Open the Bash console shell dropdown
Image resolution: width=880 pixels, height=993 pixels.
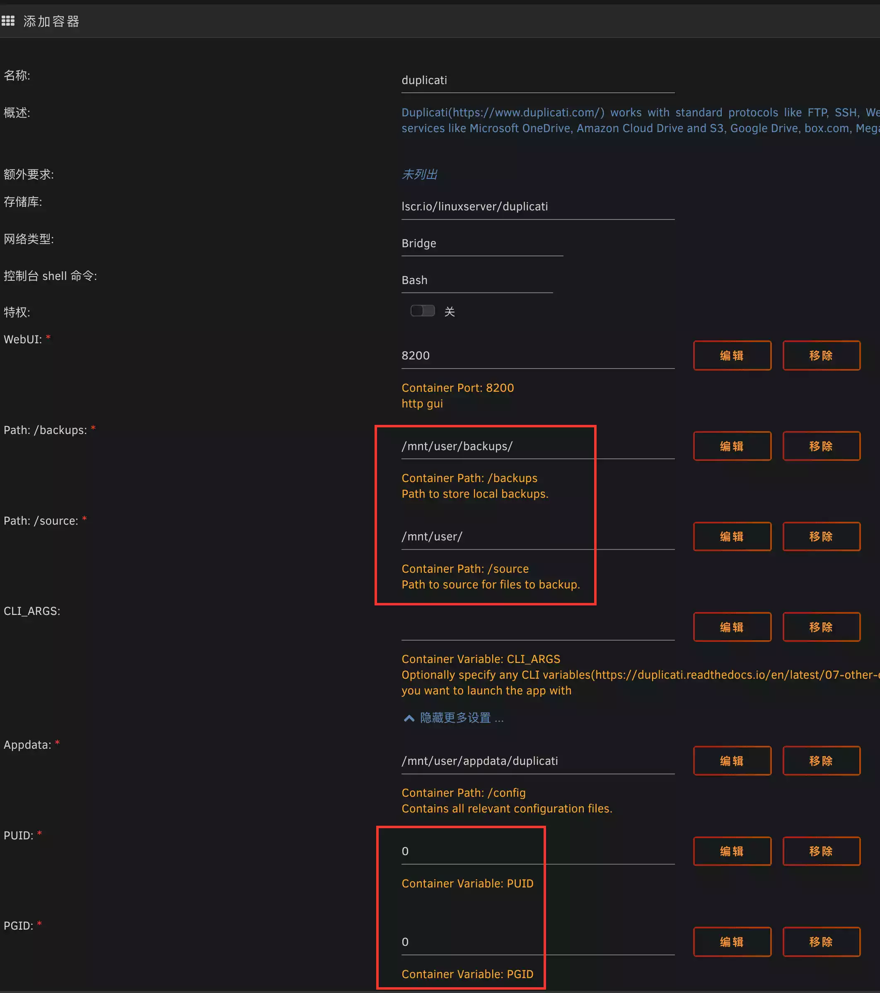476,280
